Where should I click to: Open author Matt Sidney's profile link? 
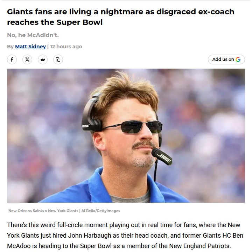(30, 47)
